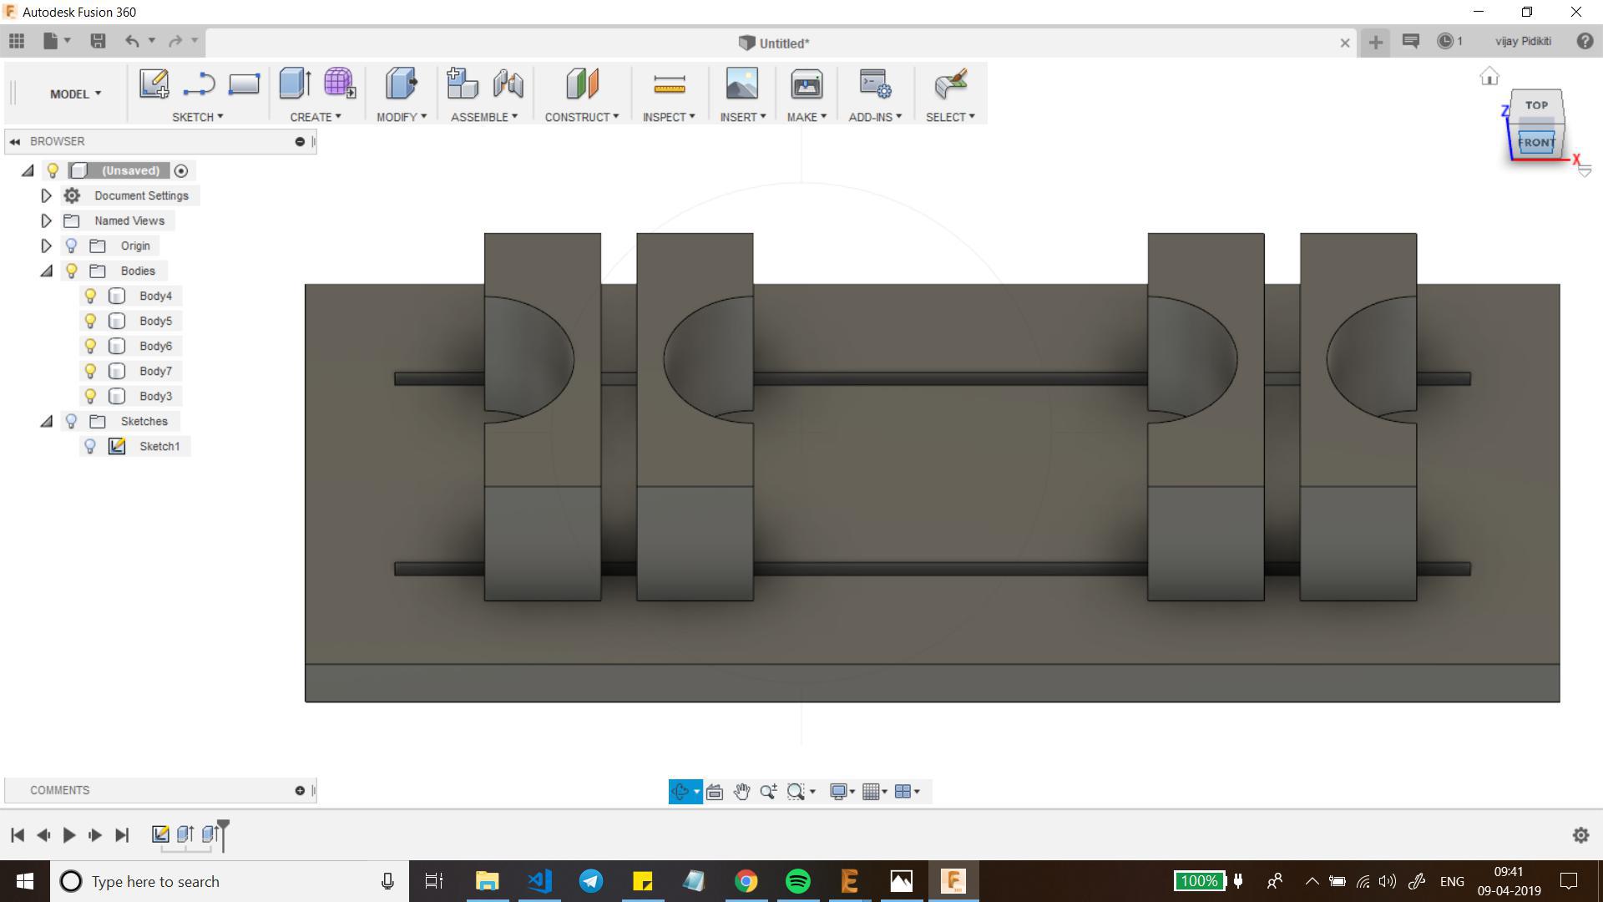Click the Extrude tool in Create group

tap(295, 84)
